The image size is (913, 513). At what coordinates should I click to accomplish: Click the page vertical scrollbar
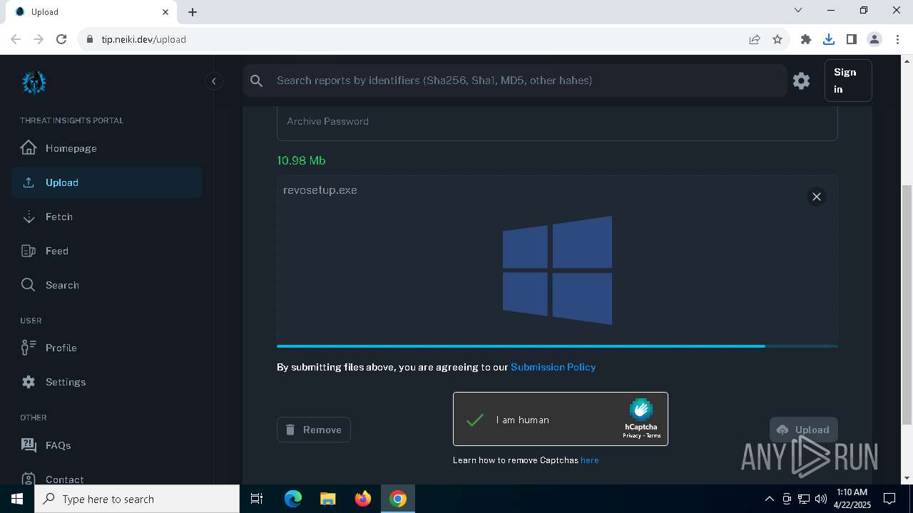[907, 305]
